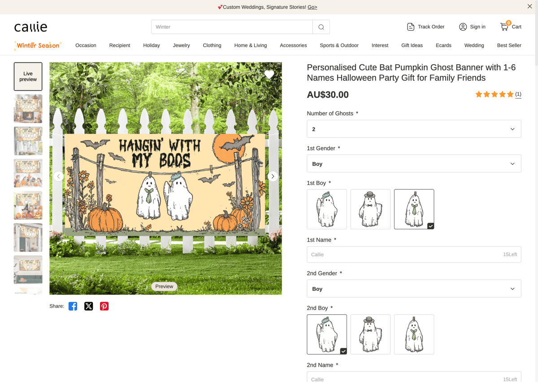This screenshot has height=382, width=538.
Task: Select fireplace banner thumbnail
Action: (x=28, y=109)
